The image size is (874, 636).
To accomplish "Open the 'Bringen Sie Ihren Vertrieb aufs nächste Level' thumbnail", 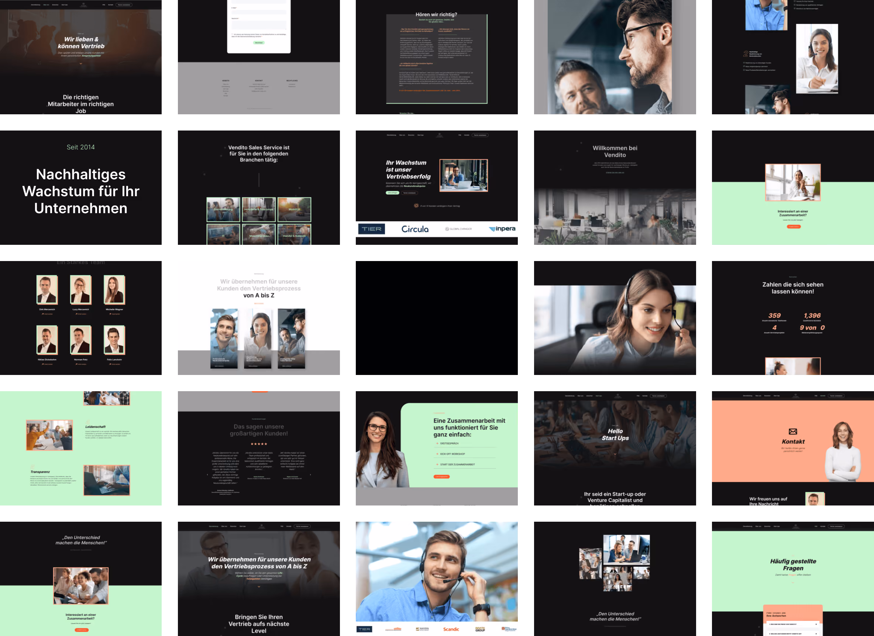I will (259, 578).
